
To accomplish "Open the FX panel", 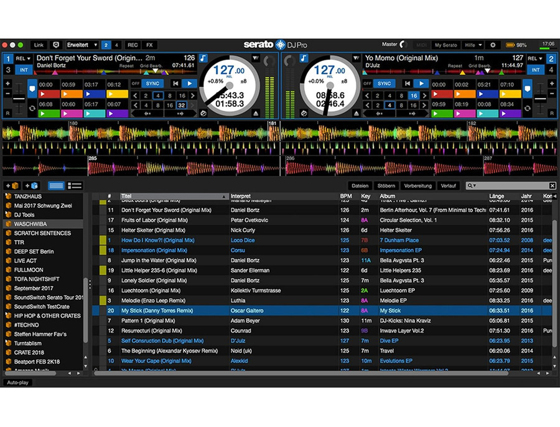I will pos(148,45).
